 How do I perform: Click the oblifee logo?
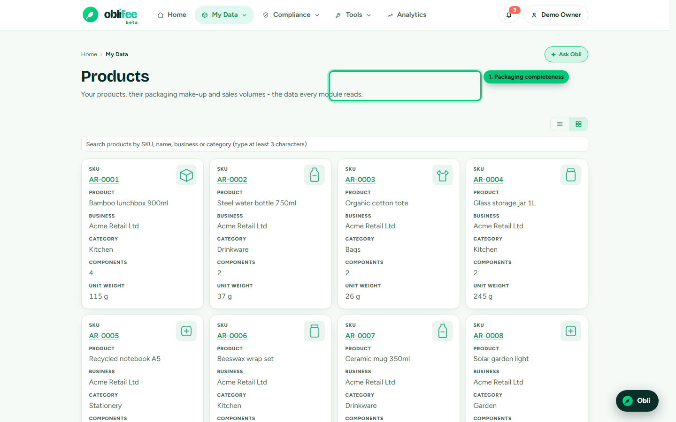[x=110, y=15]
